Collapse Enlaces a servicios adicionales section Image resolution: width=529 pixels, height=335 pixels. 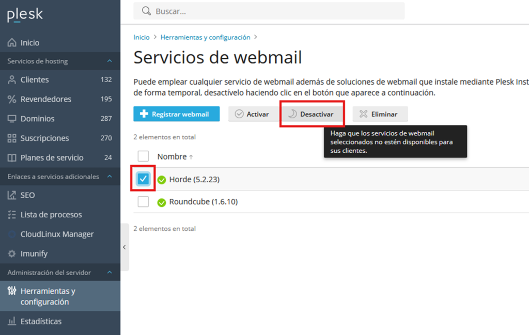[110, 177]
